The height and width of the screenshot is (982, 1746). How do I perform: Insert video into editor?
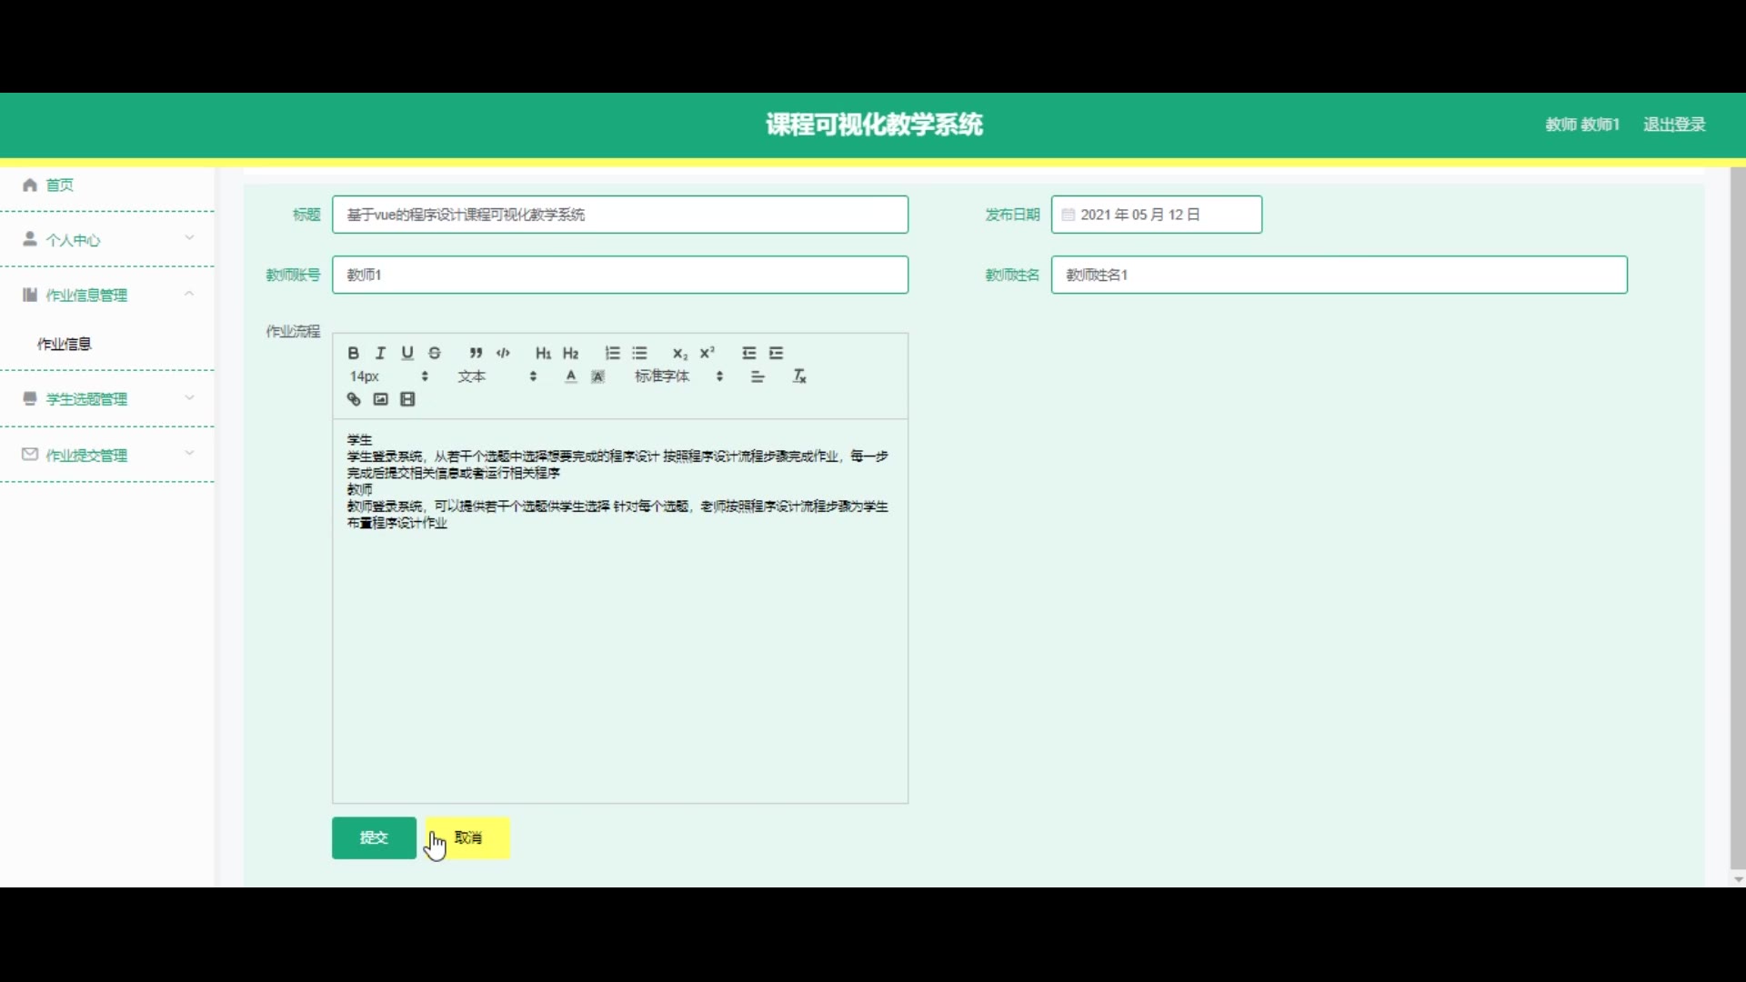coord(407,399)
